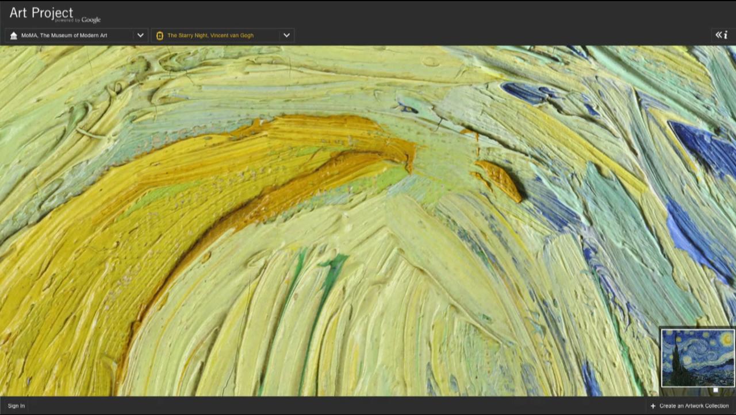Select The Starry Night artwork title

point(210,36)
